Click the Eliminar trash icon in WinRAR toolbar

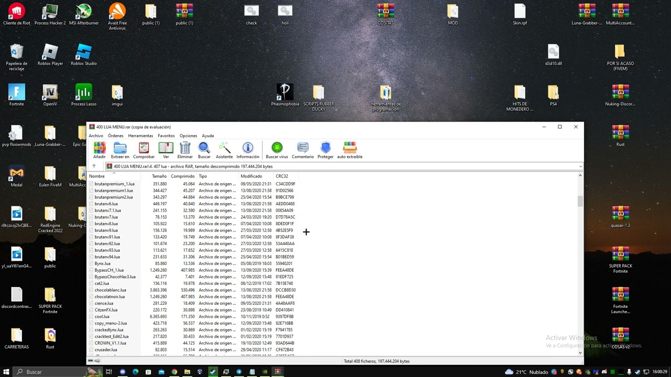pos(185,150)
